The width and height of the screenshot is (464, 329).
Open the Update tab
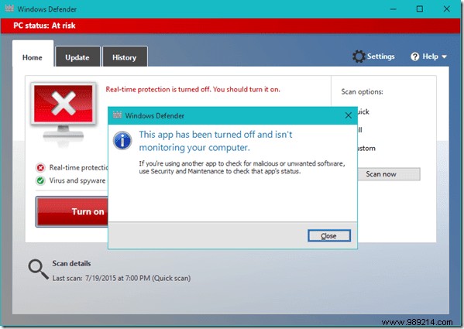point(77,57)
